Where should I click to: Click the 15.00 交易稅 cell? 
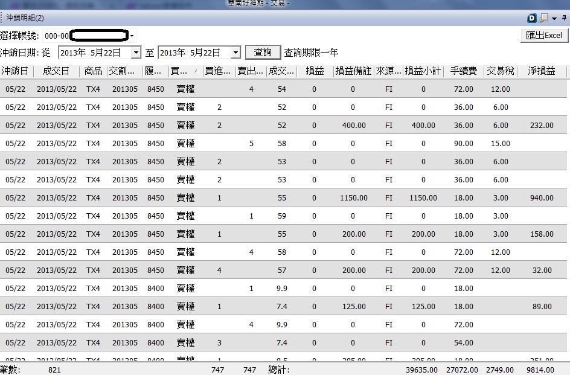pos(501,144)
